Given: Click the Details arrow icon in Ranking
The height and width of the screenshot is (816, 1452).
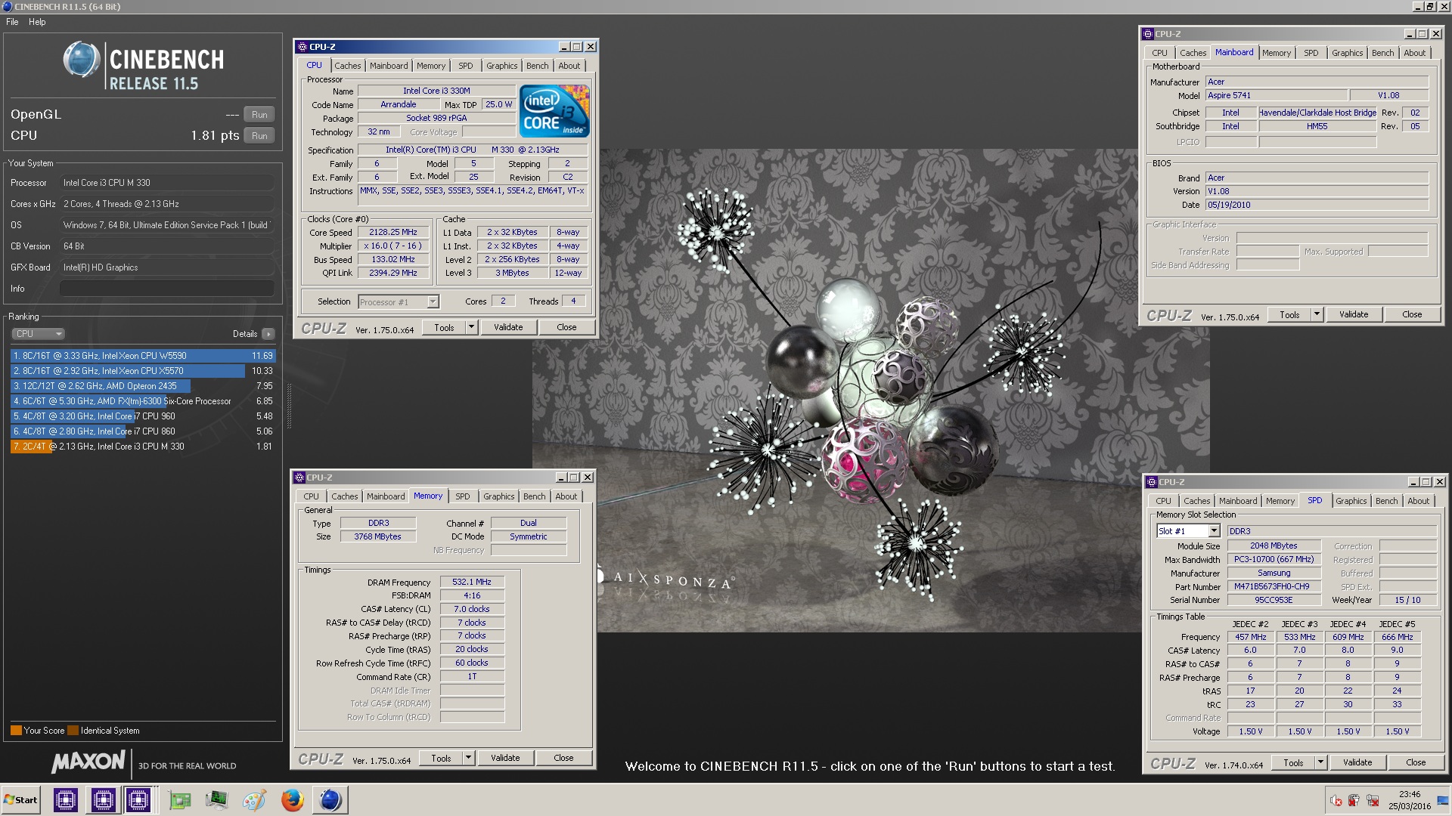Looking at the screenshot, I should click(x=268, y=334).
